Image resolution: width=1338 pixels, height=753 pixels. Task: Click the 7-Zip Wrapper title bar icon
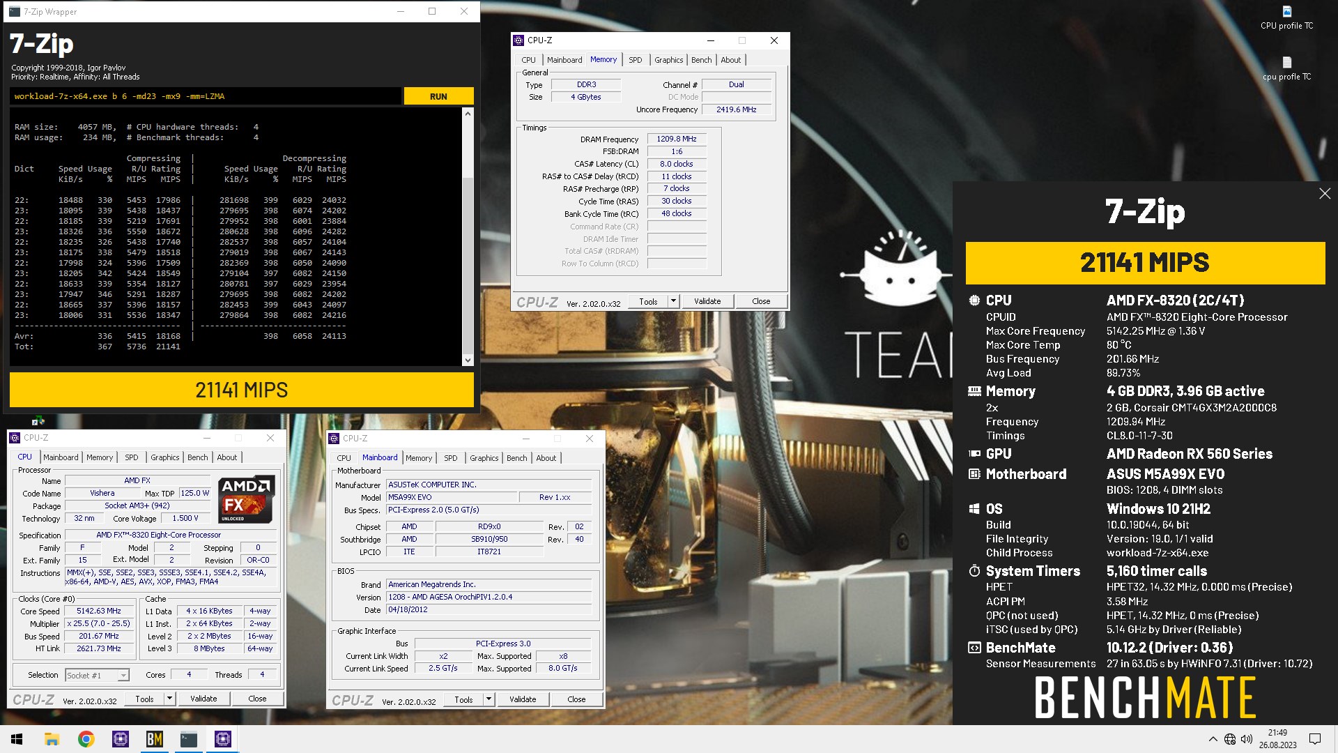click(x=15, y=12)
